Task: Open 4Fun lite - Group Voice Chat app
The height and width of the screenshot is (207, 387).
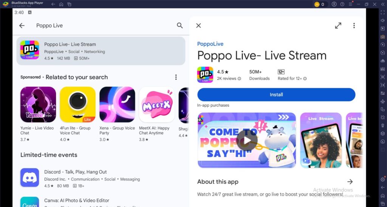Action: [x=77, y=114]
